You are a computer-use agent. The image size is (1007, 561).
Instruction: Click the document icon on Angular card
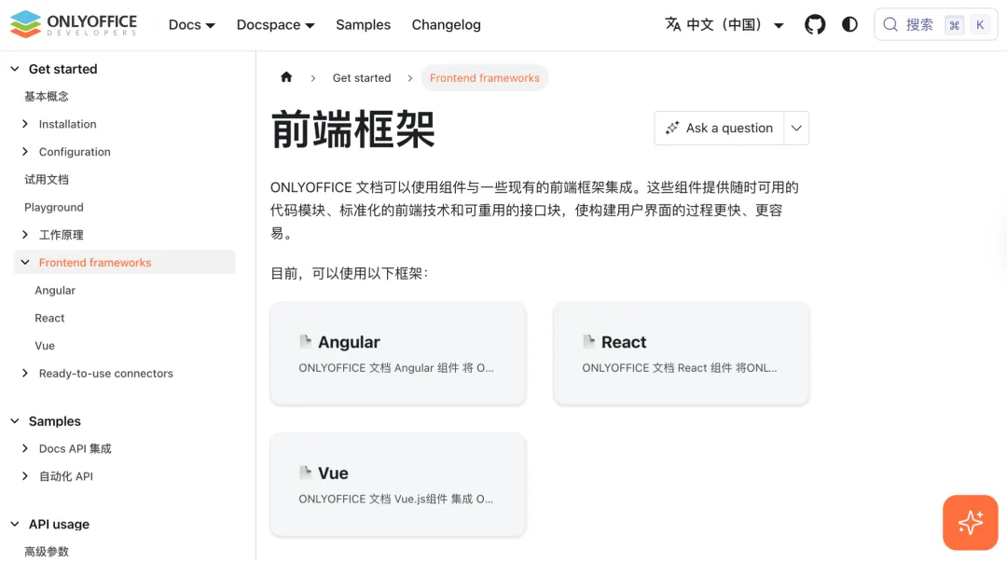(306, 341)
